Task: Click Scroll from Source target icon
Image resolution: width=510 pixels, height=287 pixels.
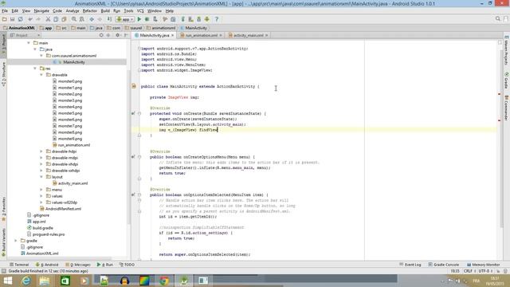Action: pos(101,35)
